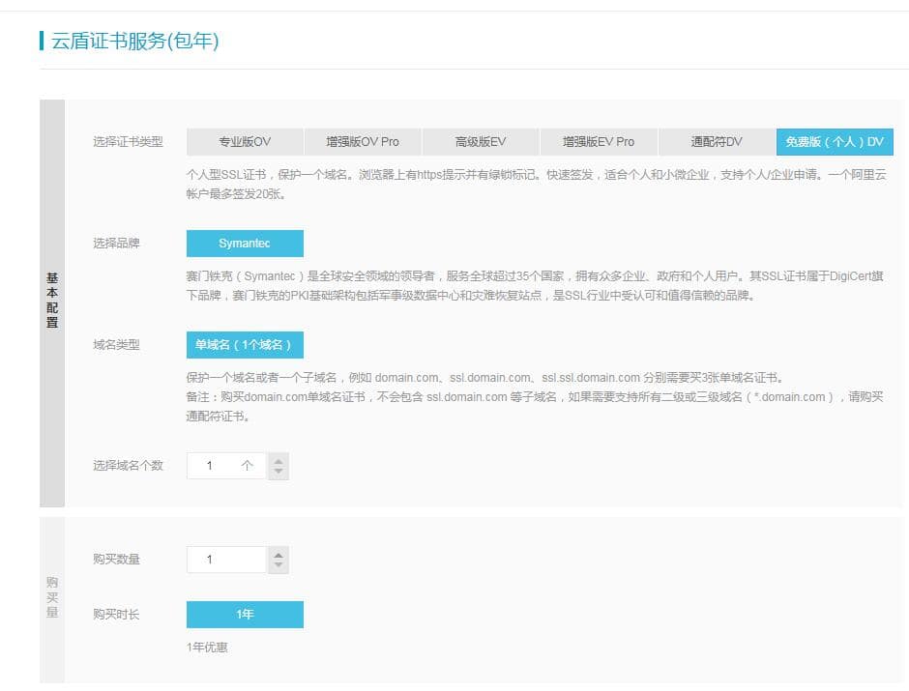Decrease 购买数量 with the down arrow
Image resolution: width=909 pixels, height=691 pixels.
point(279,564)
